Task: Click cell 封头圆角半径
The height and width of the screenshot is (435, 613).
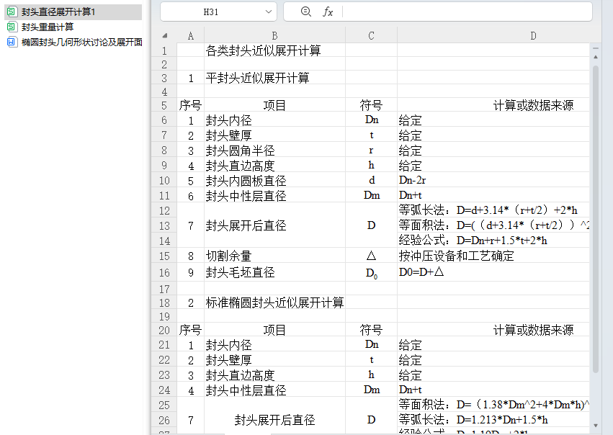Action: tap(275, 150)
